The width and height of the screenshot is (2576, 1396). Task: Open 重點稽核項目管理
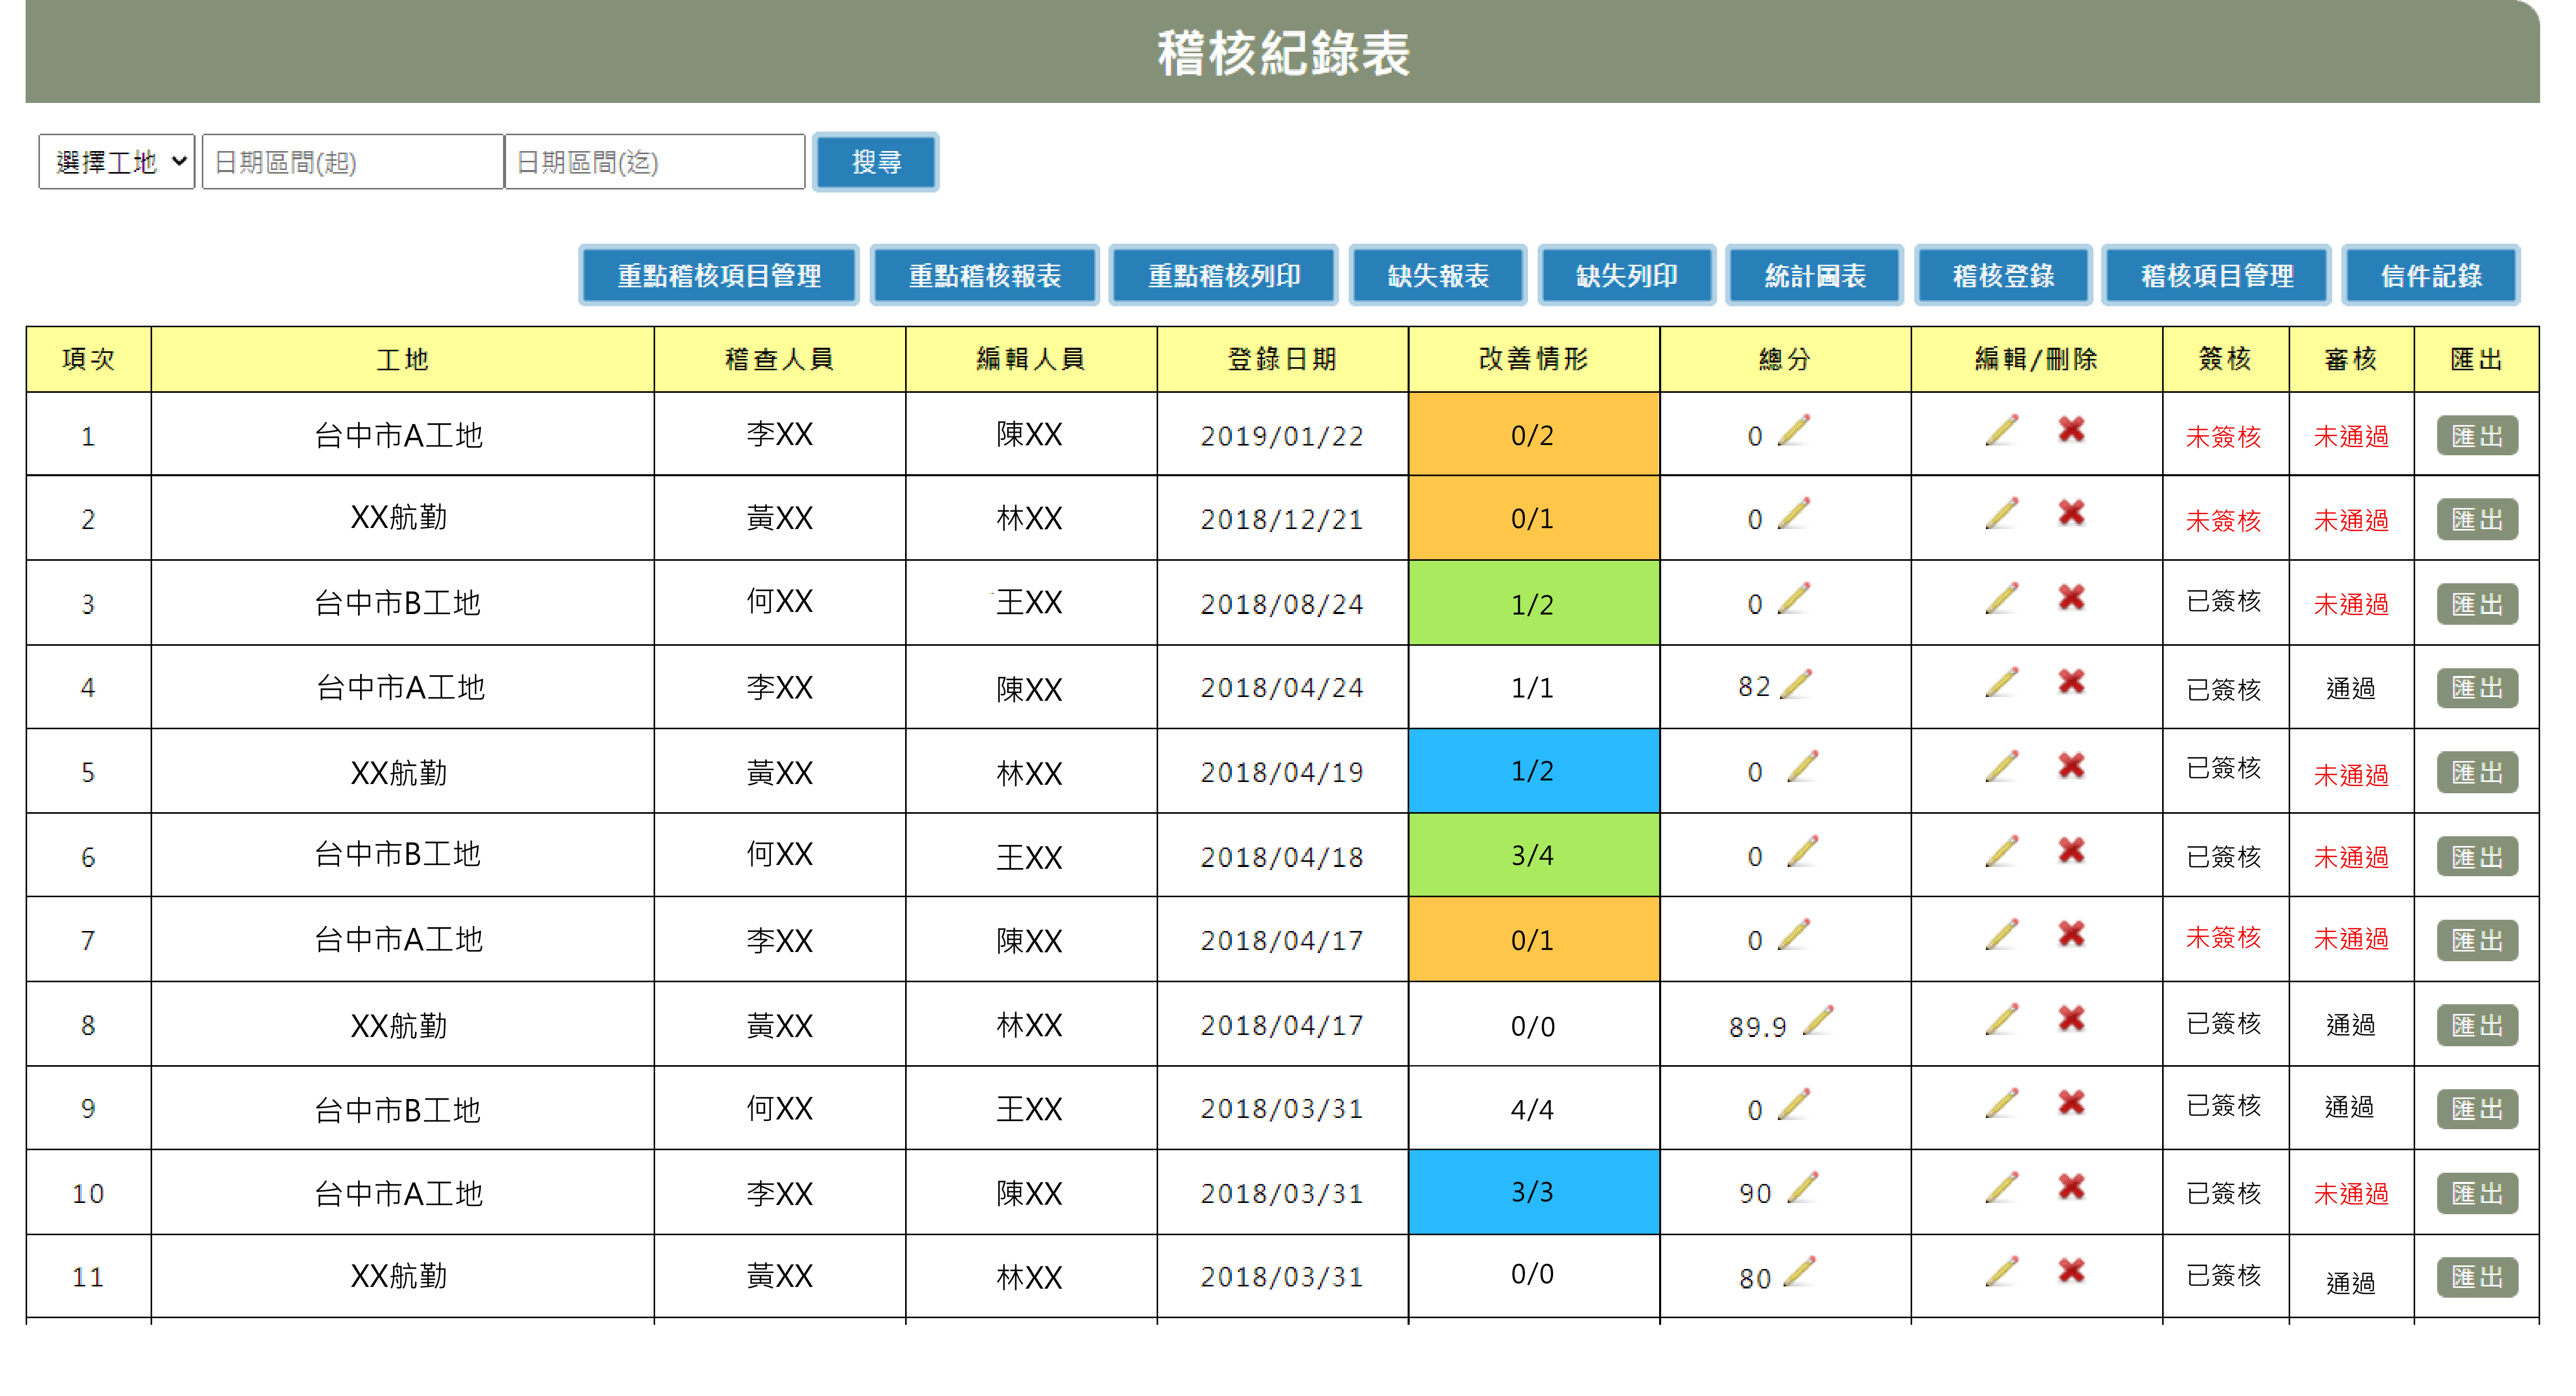[x=719, y=275]
